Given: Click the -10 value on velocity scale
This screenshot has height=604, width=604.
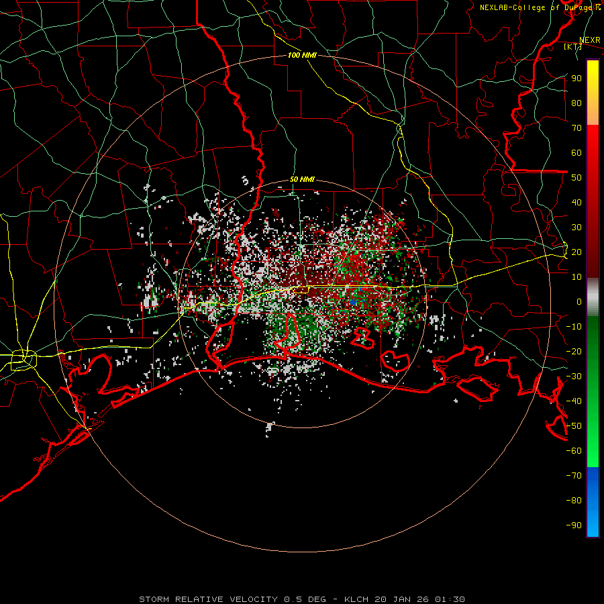Looking at the screenshot, I should point(574,327).
